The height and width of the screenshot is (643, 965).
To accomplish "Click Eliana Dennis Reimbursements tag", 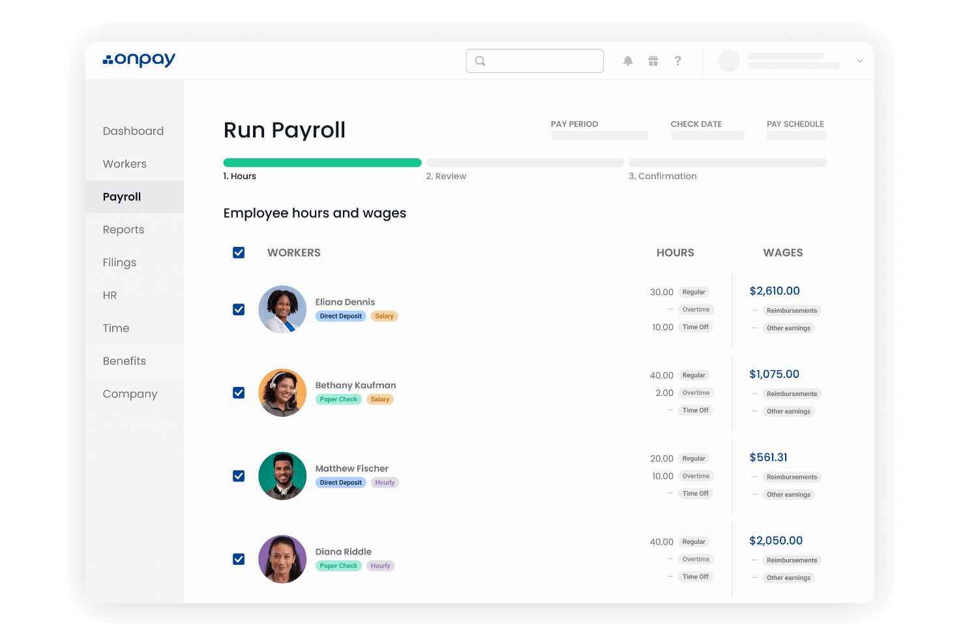I will (x=792, y=311).
